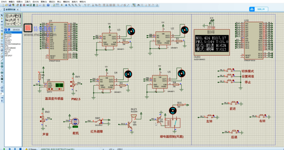The height and width of the screenshot is (150, 284).
Task: Toggle the grid display toolbar icon
Action: (57, 5)
